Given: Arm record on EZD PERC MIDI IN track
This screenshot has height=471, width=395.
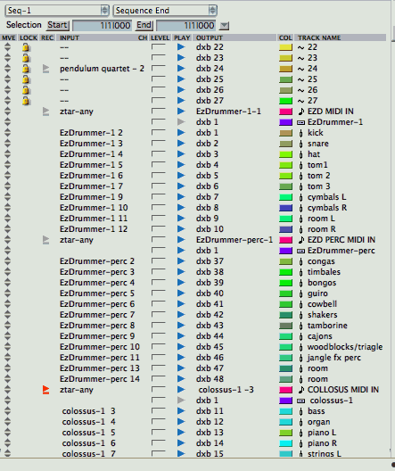Looking at the screenshot, I should tap(46, 240).
